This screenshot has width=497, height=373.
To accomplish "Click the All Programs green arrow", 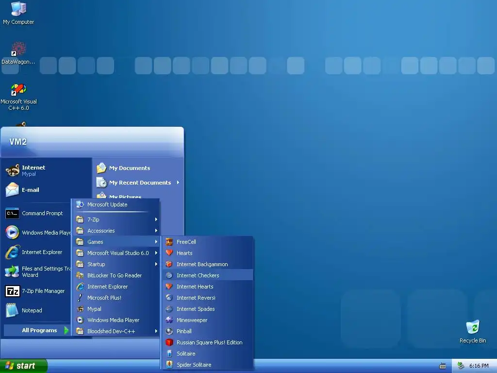I will click(x=66, y=330).
